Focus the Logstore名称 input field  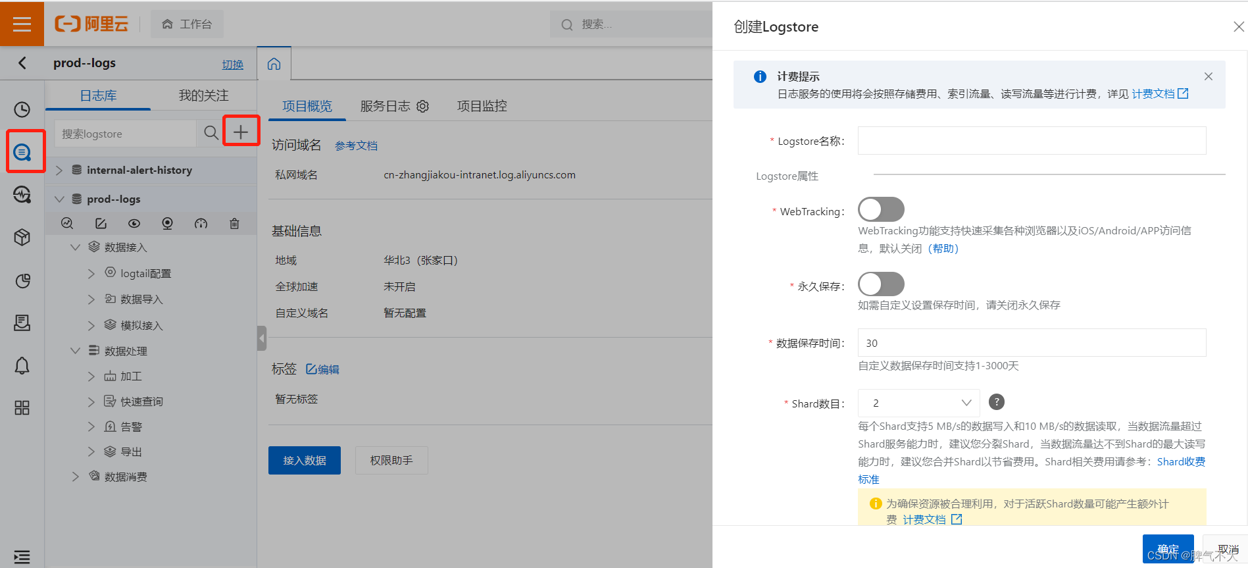pyautogui.click(x=1032, y=140)
